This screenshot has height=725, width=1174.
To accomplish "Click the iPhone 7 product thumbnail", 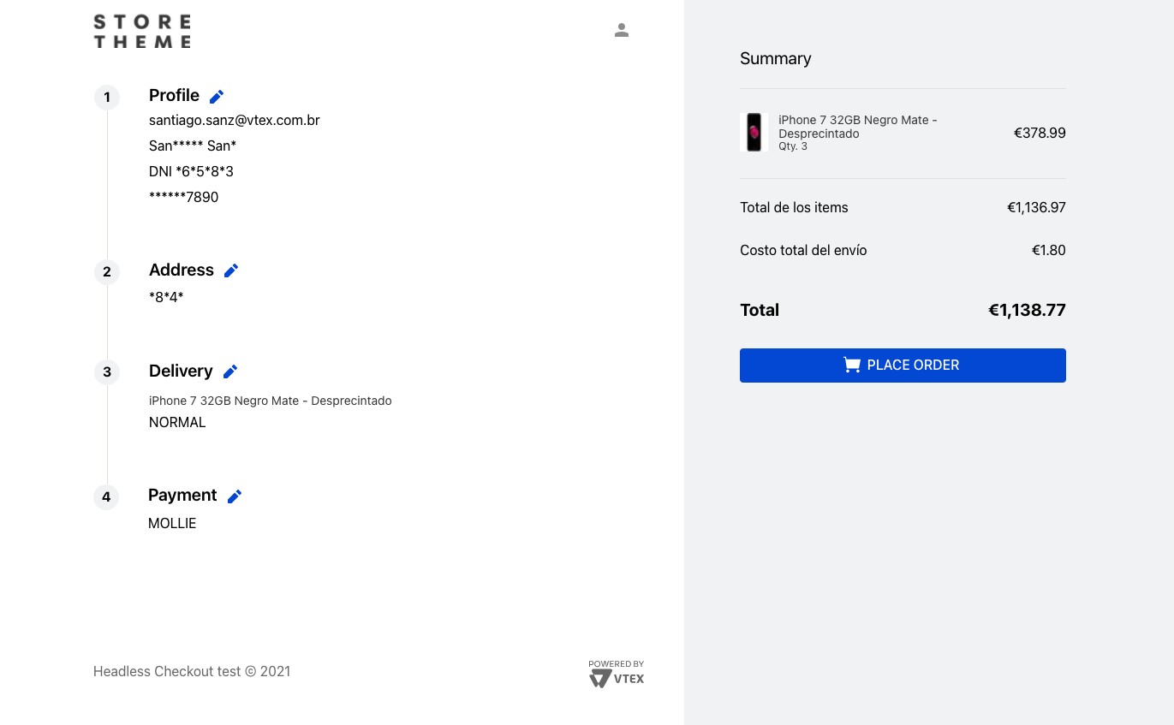I will [754, 133].
